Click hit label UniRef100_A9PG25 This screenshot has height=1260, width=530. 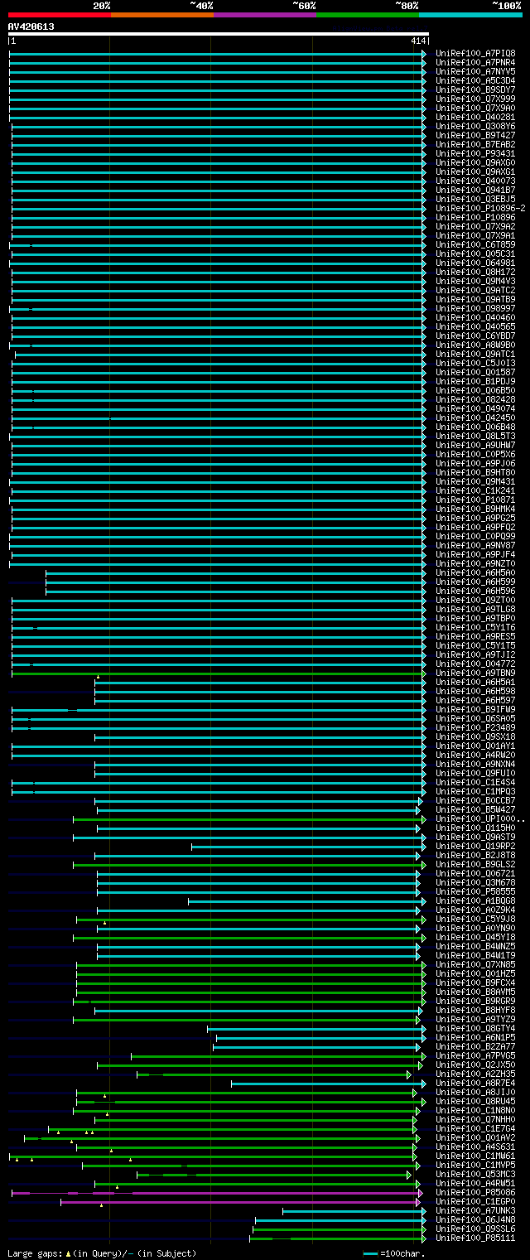[475, 518]
